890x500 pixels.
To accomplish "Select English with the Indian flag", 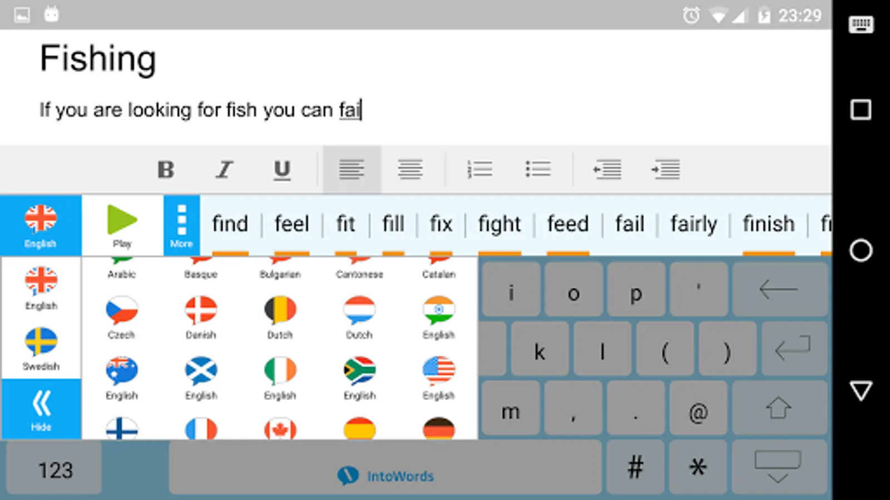I will [438, 317].
